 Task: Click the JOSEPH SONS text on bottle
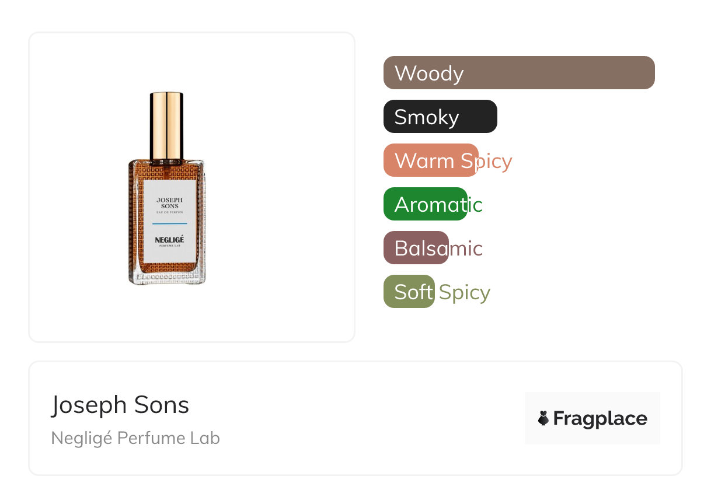(169, 202)
